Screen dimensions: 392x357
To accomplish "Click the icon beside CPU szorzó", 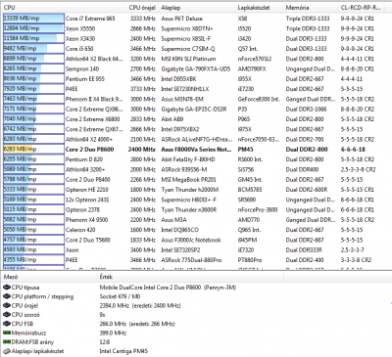I will [x=7, y=315].
